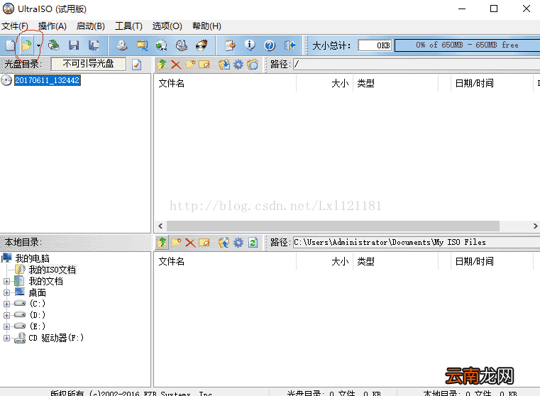Click gear settings icon in local pane toolbar
540x396 pixels.
tap(238, 243)
